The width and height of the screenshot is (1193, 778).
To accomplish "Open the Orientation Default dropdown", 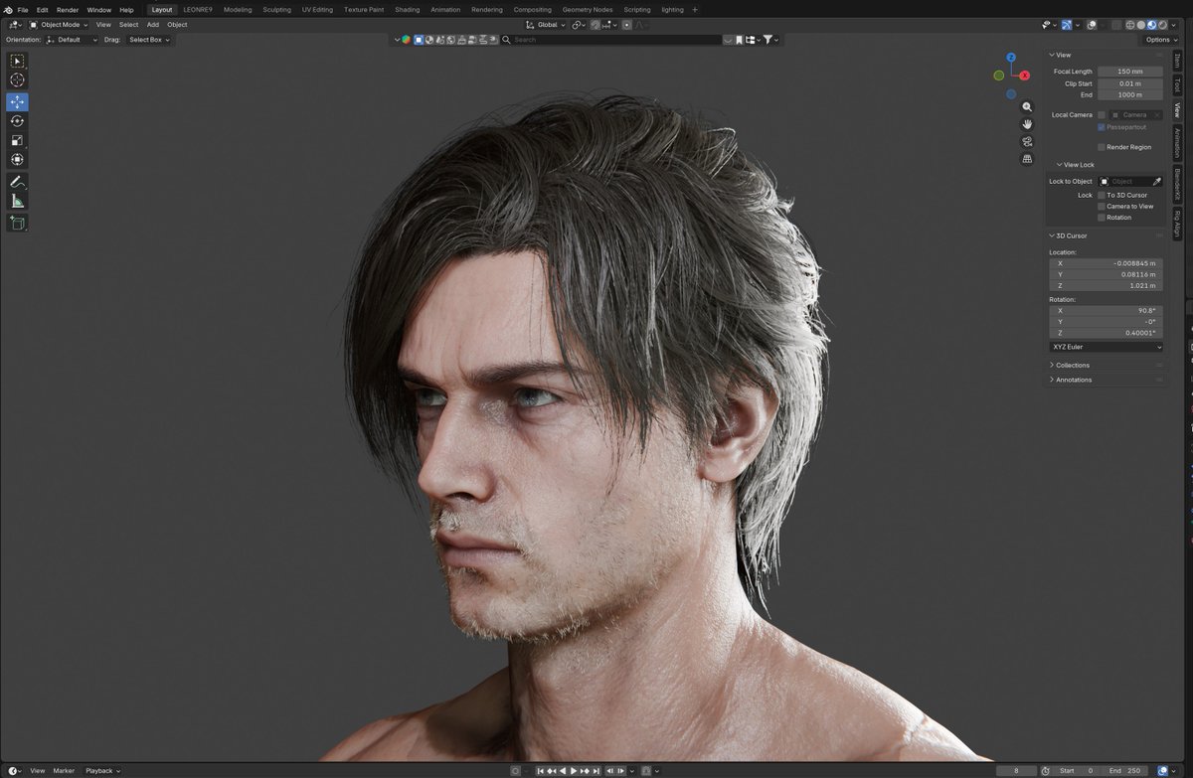I will click(73, 39).
